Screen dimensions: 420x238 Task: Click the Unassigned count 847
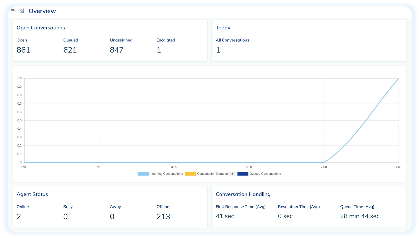(x=117, y=50)
